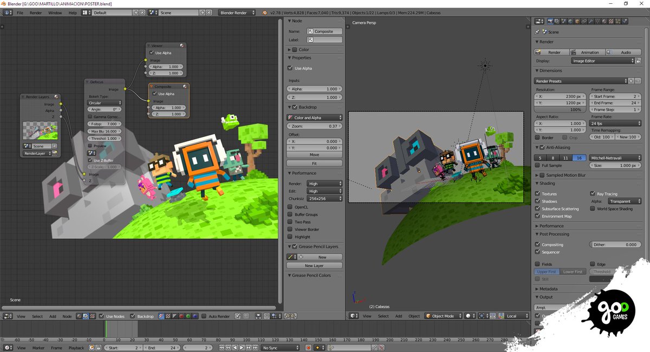Select the compositing node tree type icon
650x352 pixels.
[86, 316]
